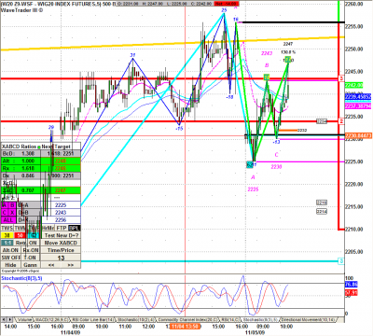Step to the previous pattern with the rewind arrows
The width and height of the screenshot is (373, 336).
(51, 265)
